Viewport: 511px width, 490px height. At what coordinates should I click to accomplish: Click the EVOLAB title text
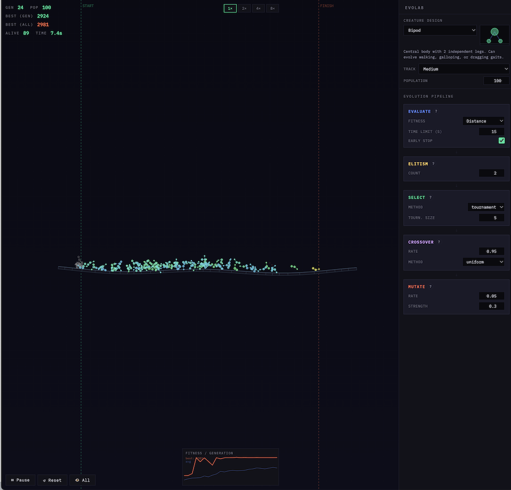pos(414,7)
